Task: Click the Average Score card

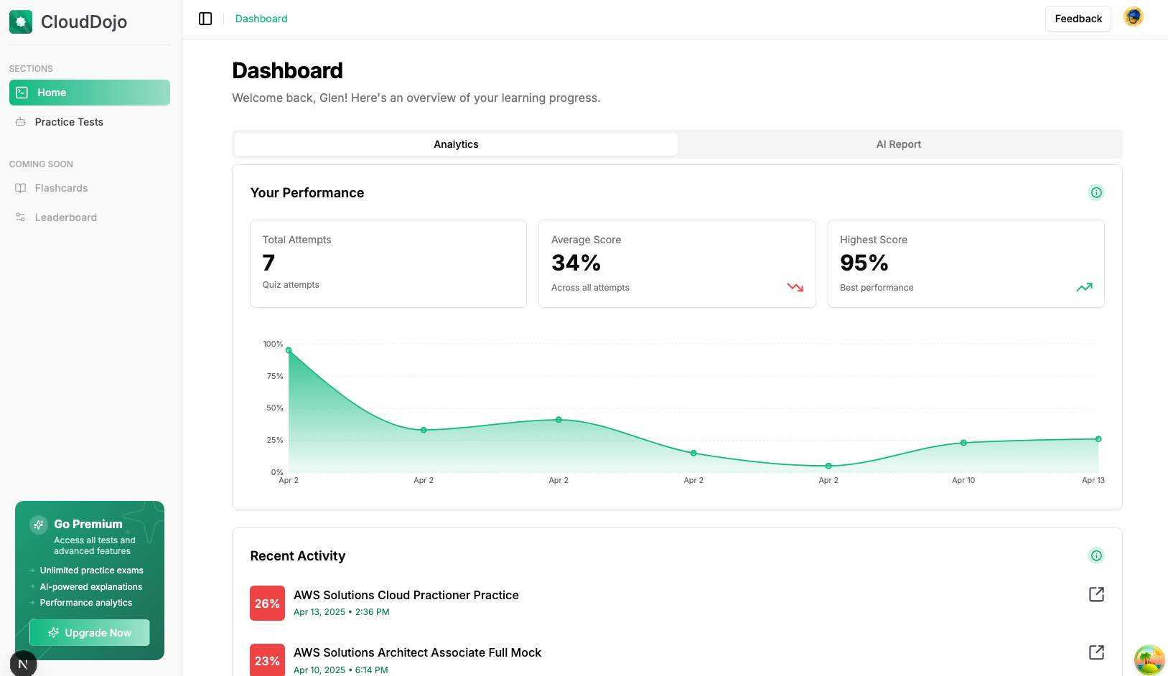Action: point(677,263)
